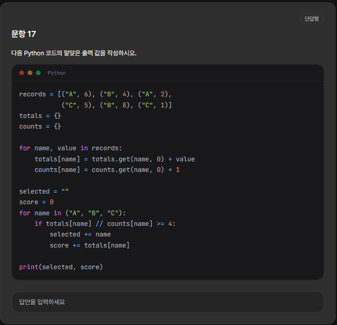Click the counts.get(name, 0) + 1 line
The height and width of the screenshot is (325, 337).
click(107, 170)
